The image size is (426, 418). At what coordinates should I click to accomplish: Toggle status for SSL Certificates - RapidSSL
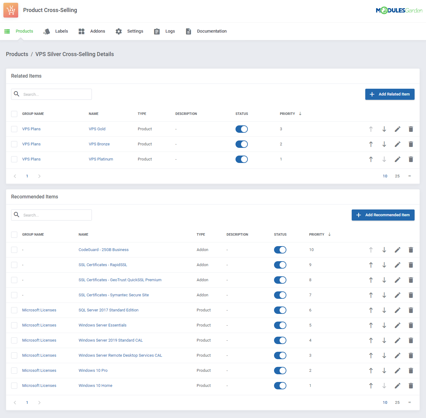pyautogui.click(x=280, y=265)
